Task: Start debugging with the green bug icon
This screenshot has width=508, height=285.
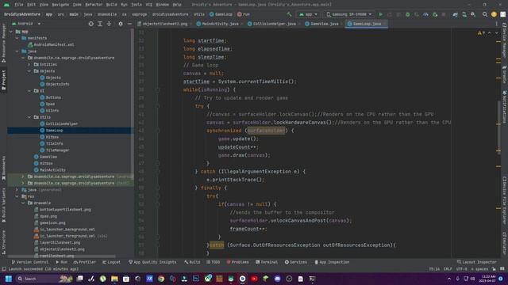Action: [408, 14]
